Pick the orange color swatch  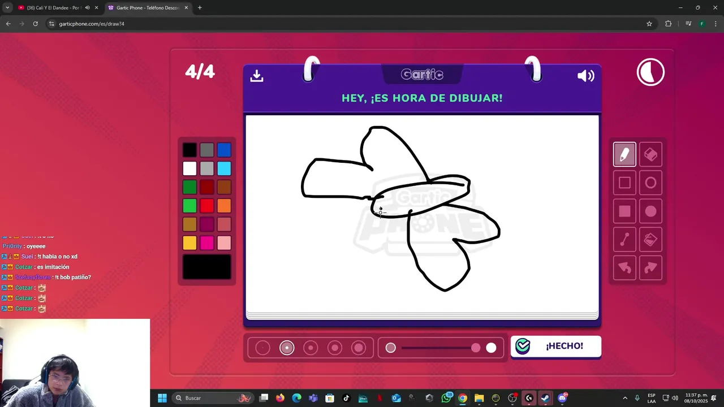pos(224,206)
